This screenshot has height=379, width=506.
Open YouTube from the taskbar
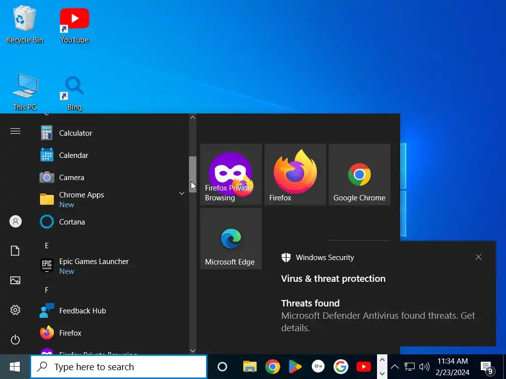coord(363,367)
